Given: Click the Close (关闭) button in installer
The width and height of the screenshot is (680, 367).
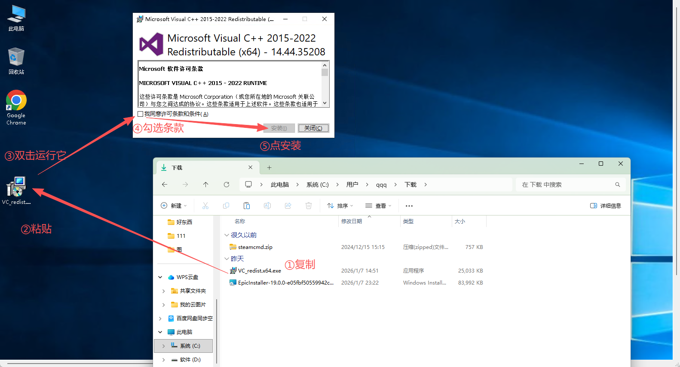Looking at the screenshot, I should 313,128.
